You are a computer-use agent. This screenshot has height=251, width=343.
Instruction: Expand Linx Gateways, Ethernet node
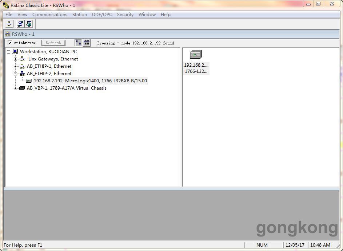point(15,59)
